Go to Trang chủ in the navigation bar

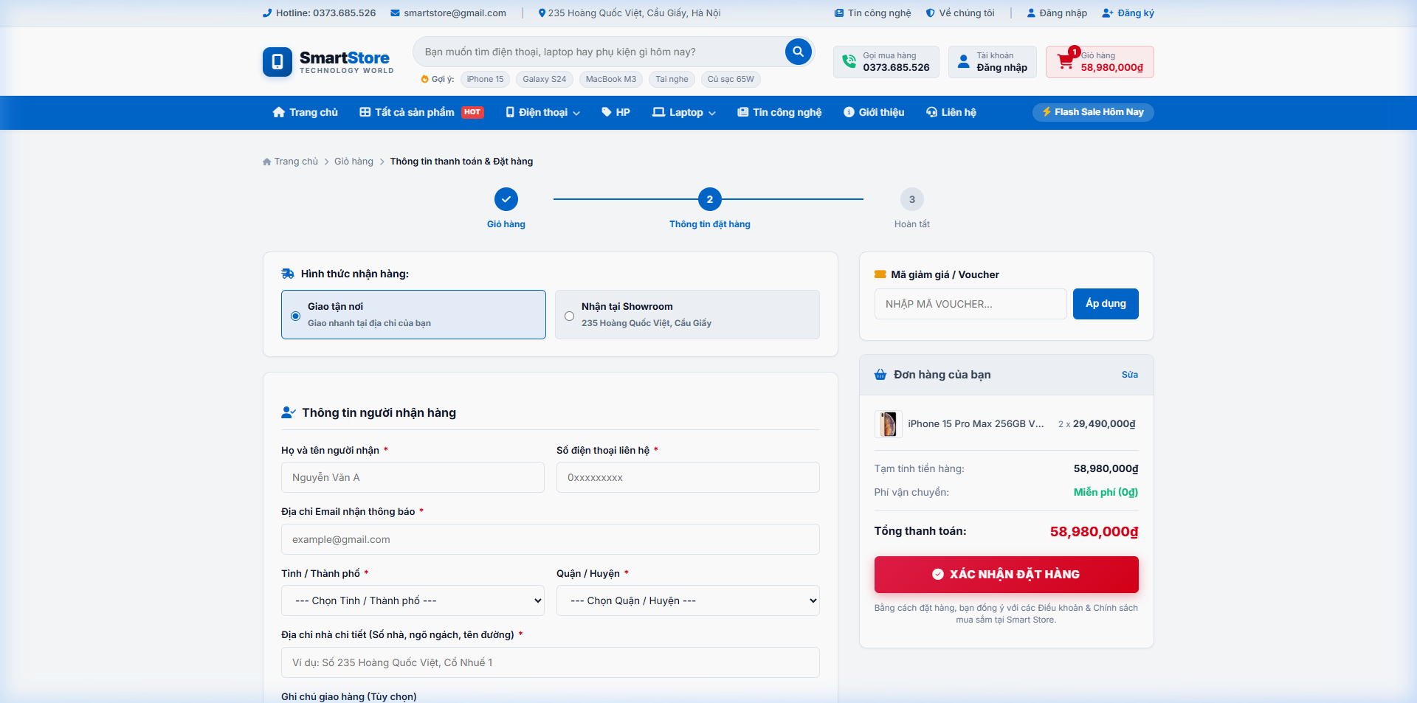(306, 112)
